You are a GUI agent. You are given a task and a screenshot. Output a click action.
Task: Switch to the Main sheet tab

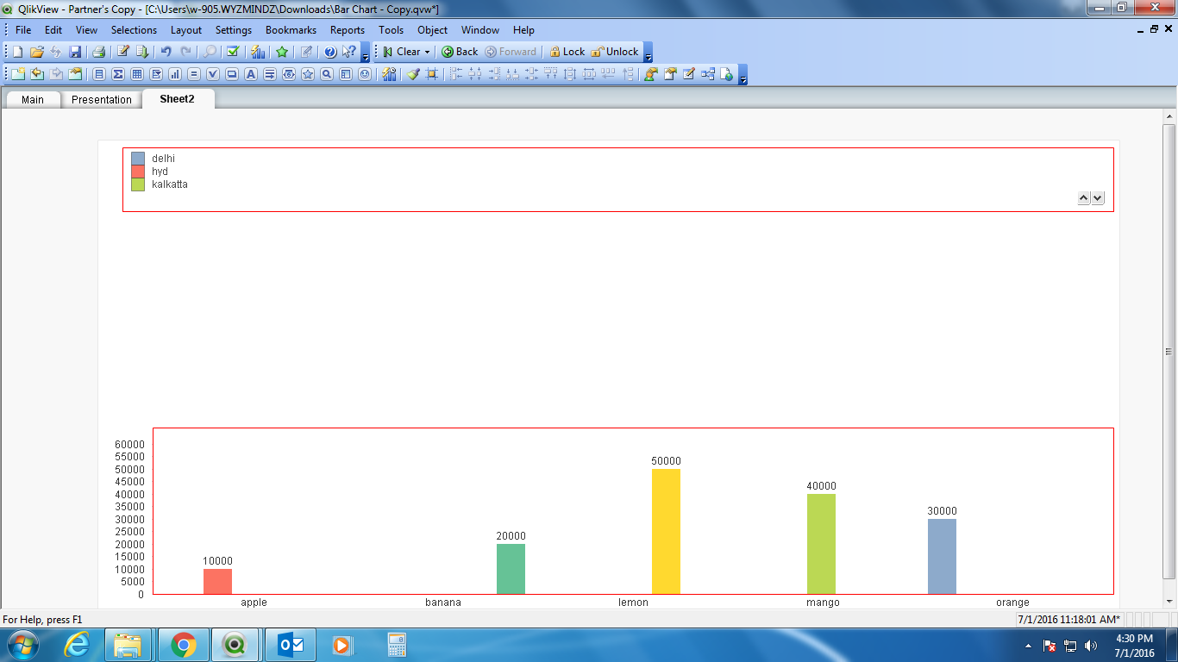point(33,99)
